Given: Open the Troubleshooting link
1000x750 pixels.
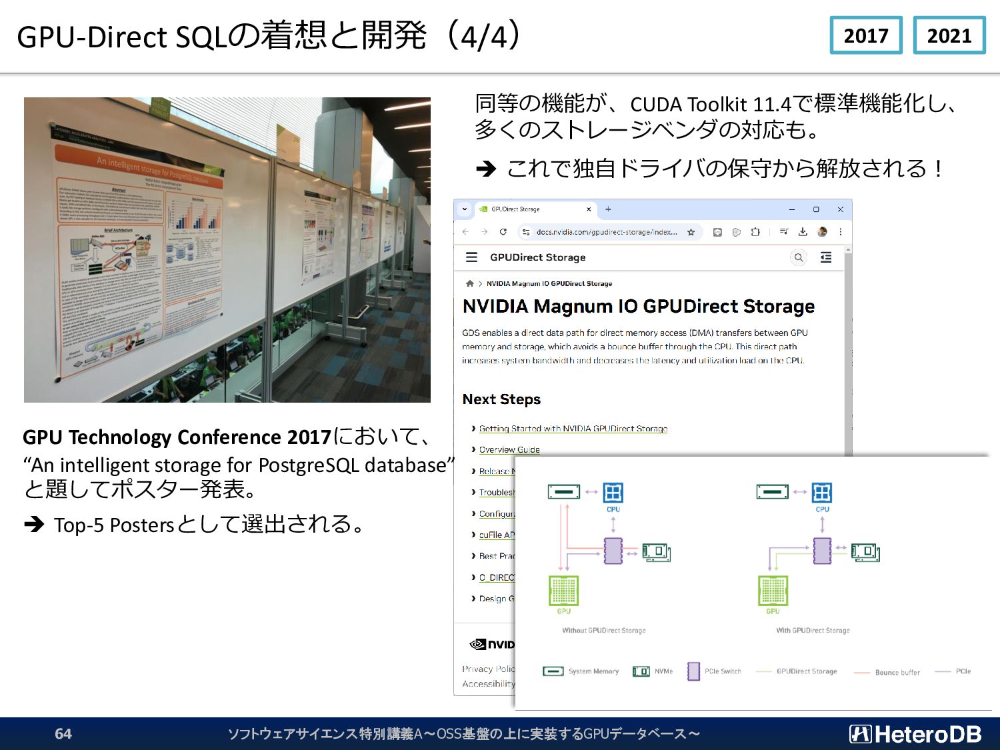Looking at the screenshot, I should 497,493.
